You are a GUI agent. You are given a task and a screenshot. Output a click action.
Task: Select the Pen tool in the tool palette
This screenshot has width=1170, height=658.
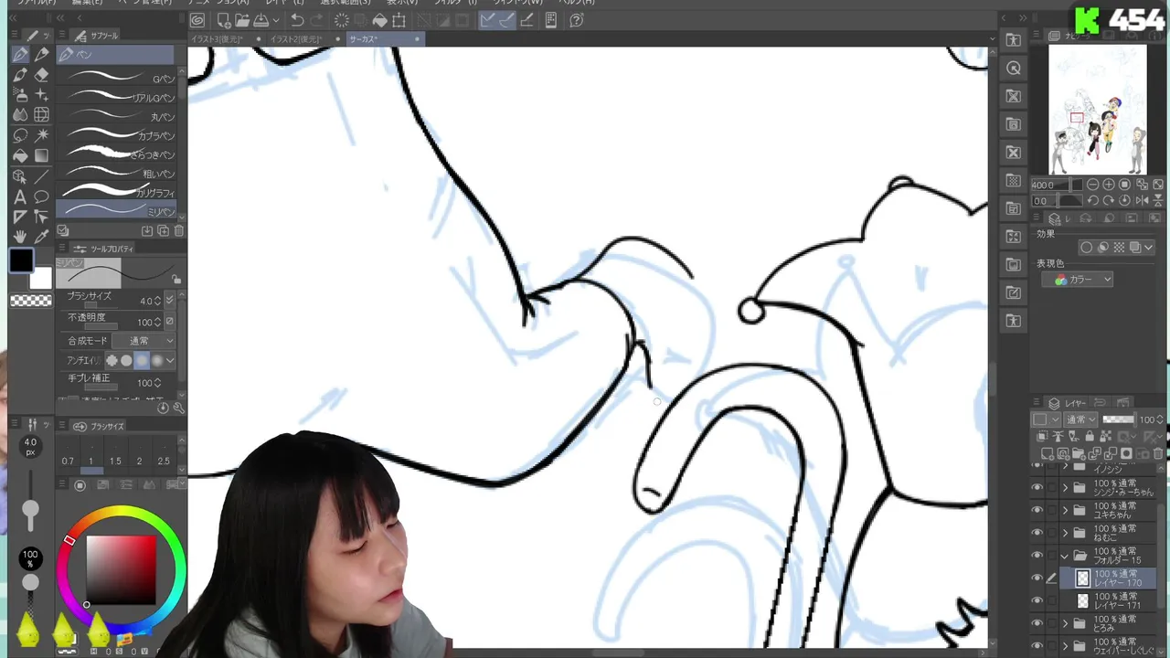click(20, 55)
